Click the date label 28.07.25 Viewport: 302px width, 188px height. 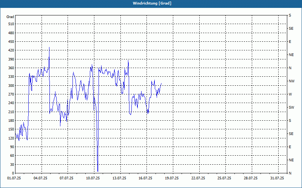point(251,178)
